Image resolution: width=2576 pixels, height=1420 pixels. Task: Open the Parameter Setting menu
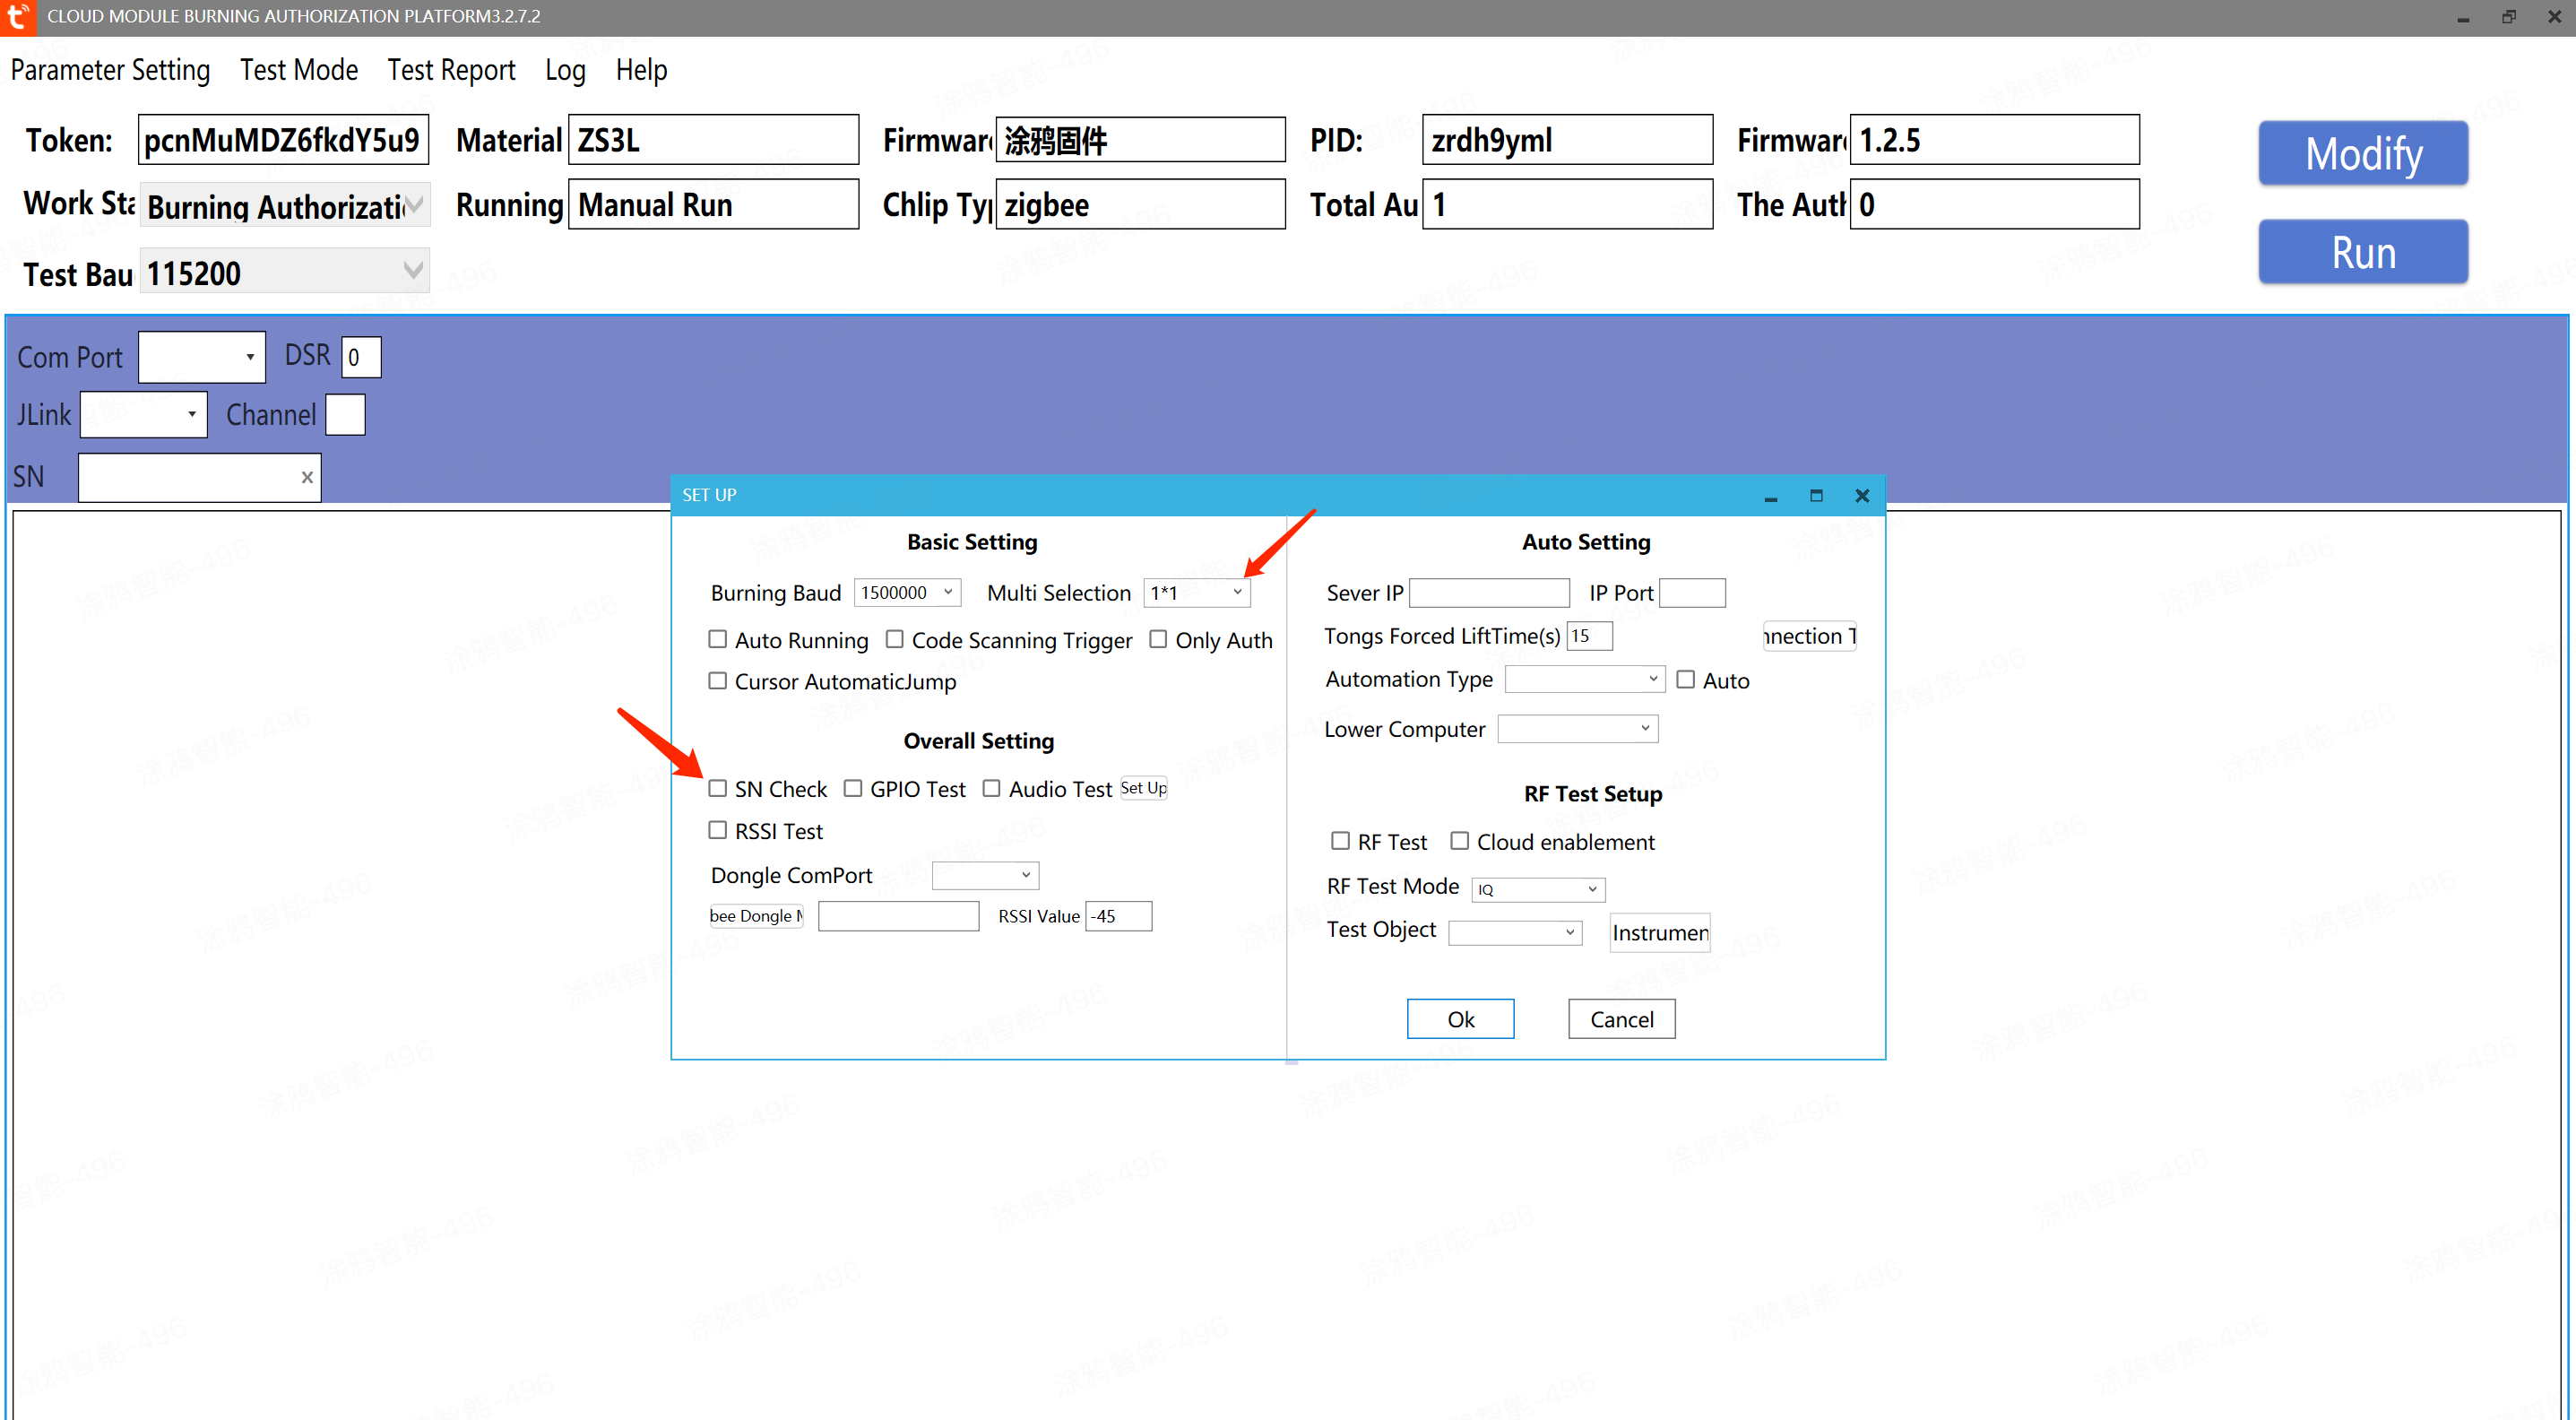[x=110, y=70]
